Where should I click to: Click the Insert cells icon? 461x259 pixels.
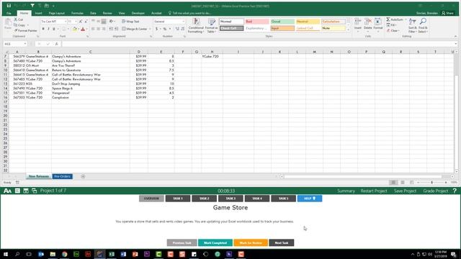coord(358,24)
